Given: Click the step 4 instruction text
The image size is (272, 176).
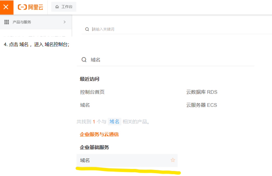Looking at the screenshot, I should point(36,44).
